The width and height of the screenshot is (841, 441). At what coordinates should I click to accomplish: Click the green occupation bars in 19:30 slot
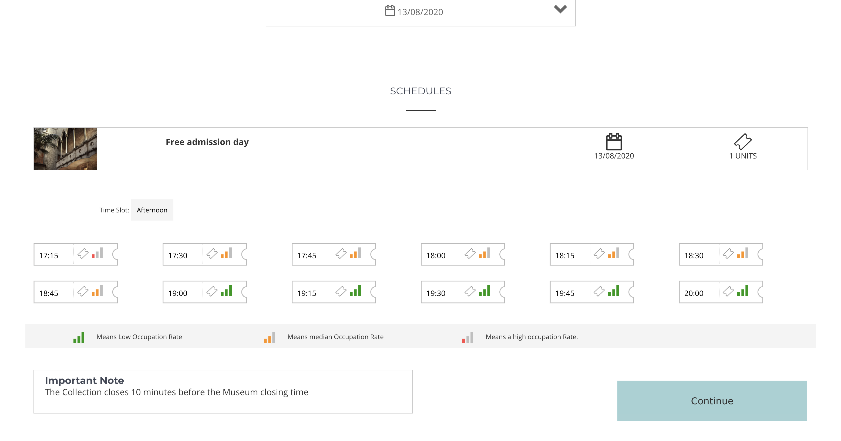tap(485, 291)
